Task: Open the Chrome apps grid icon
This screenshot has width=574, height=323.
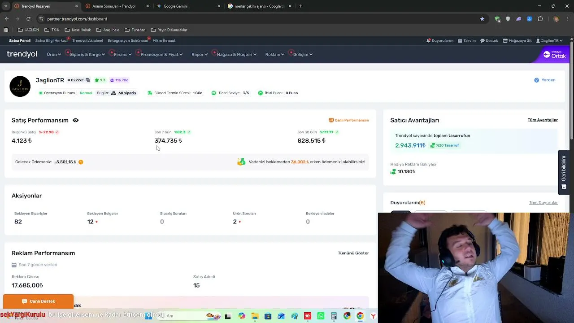Action: [x=6, y=30]
